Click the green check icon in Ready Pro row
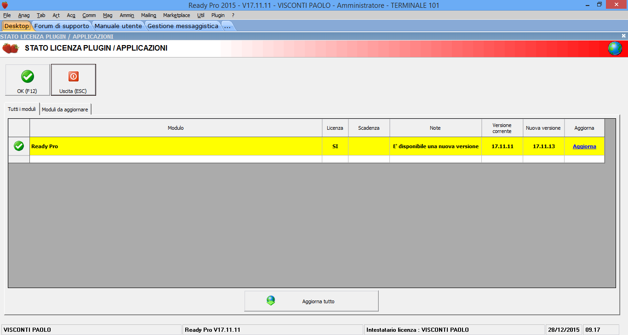Viewport: 628px width, 335px height. pos(19,146)
